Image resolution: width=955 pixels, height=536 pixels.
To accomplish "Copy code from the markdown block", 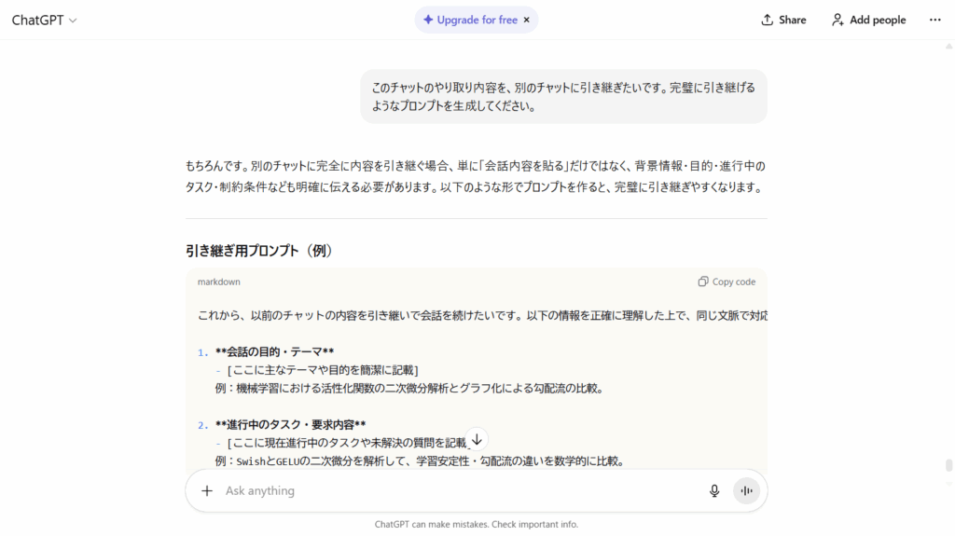I will point(727,282).
